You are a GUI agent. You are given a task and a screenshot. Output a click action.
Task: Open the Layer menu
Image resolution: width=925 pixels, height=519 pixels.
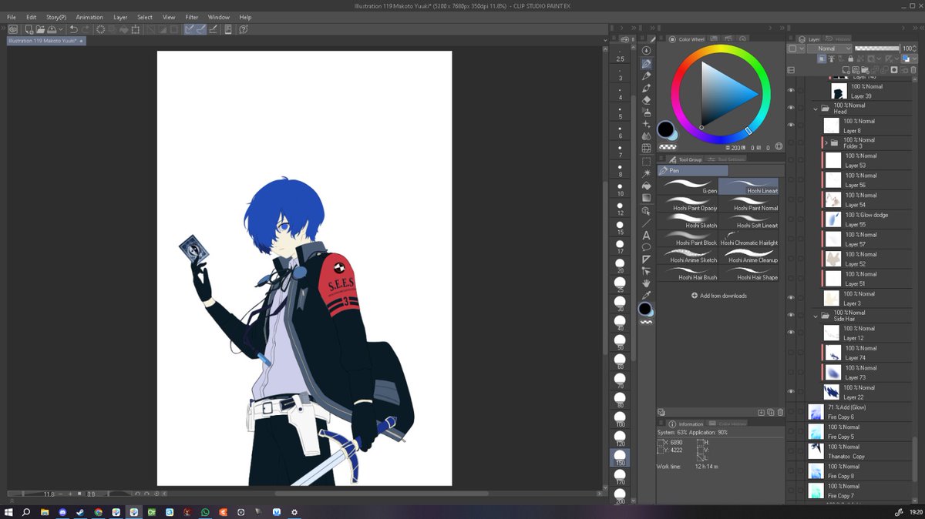[120, 17]
